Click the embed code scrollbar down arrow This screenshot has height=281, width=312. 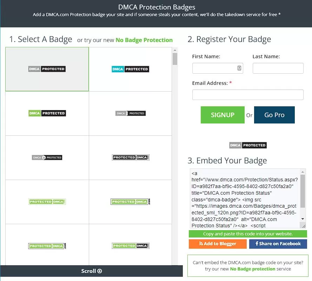point(303,219)
